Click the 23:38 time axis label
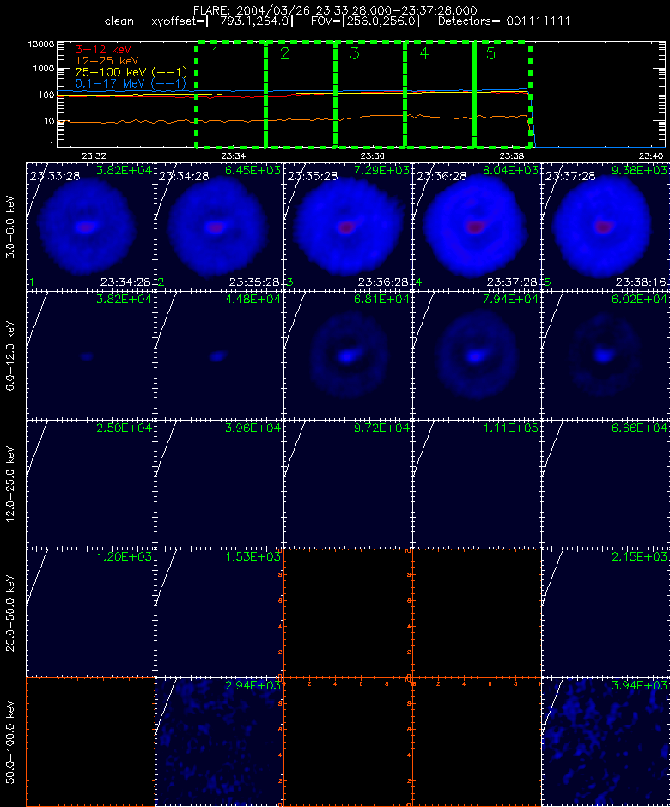The width and height of the screenshot is (670, 807). click(512, 155)
